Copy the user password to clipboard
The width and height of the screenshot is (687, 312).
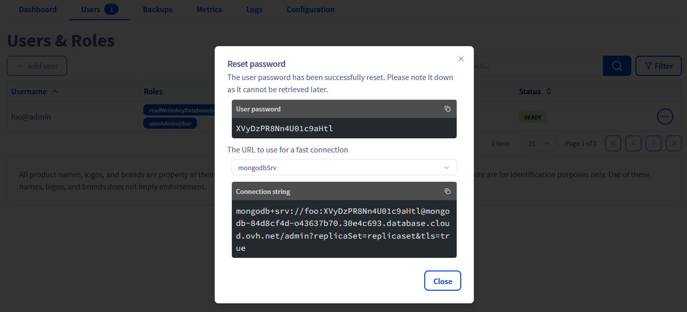coord(448,109)
